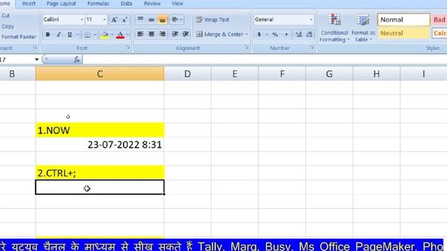447x251 pixels.
Task: Click the Borders icon
Action: [87, 34]
